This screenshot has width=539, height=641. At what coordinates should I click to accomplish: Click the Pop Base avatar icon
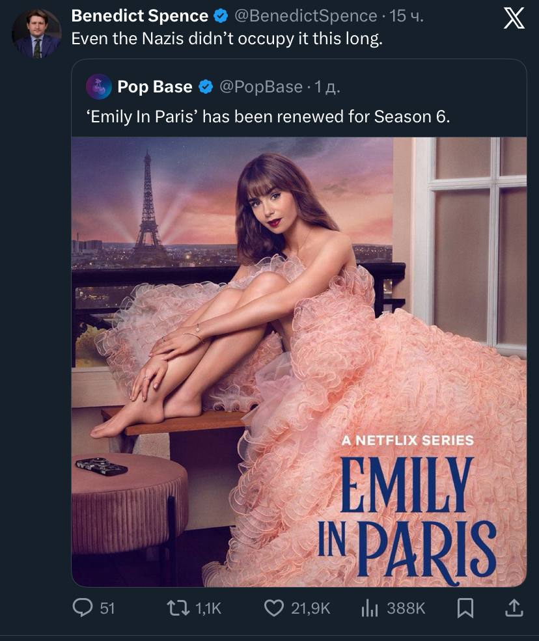pyautogui.click(x=98, y=87)
